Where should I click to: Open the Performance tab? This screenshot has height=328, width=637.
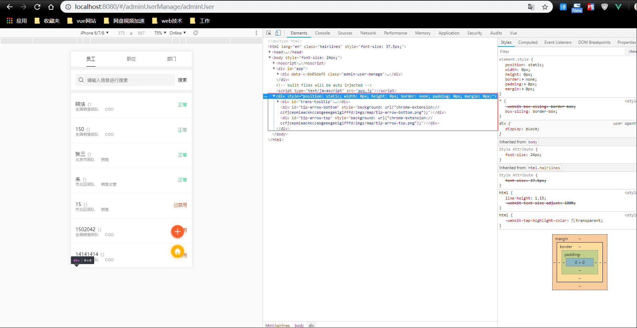395,33
